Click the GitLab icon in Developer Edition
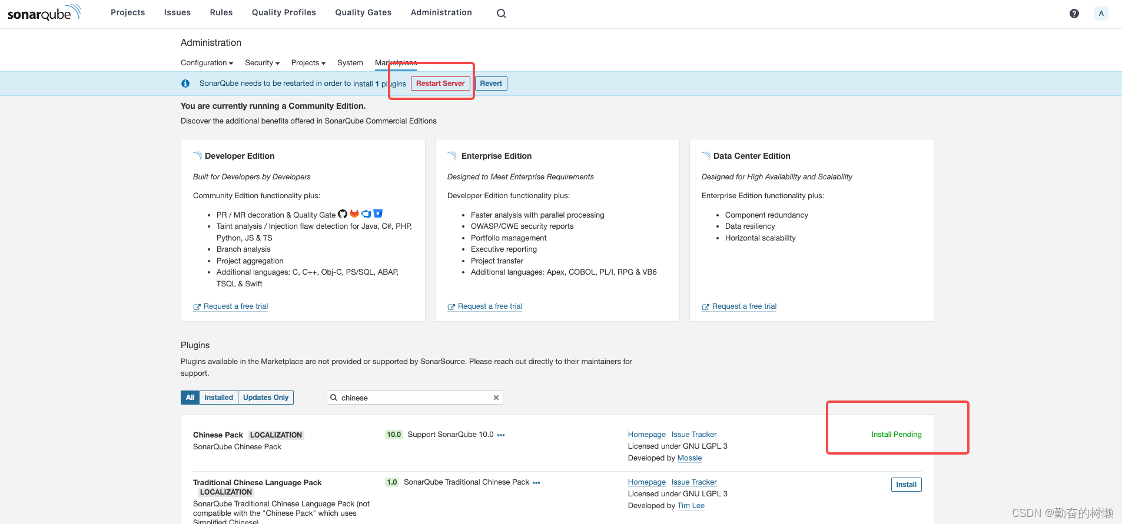Viewport: 1122px width, 524px height. [354, 214]
